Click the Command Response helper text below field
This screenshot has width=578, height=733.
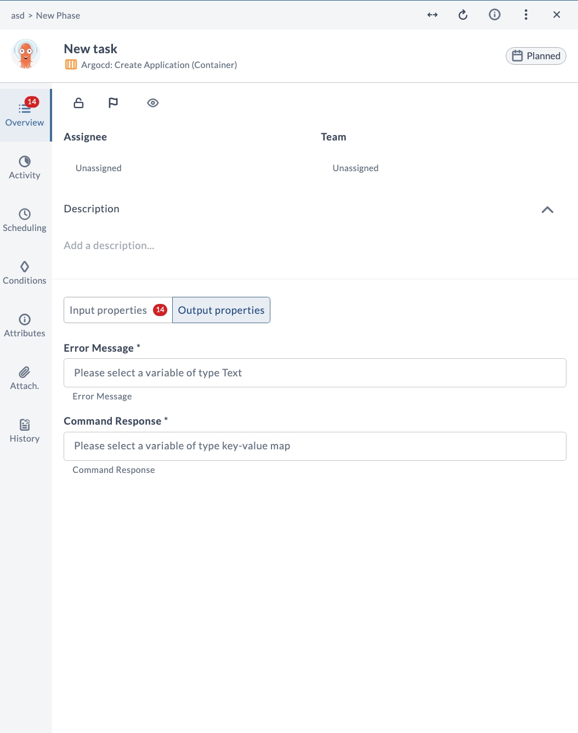tap(114, 470)
